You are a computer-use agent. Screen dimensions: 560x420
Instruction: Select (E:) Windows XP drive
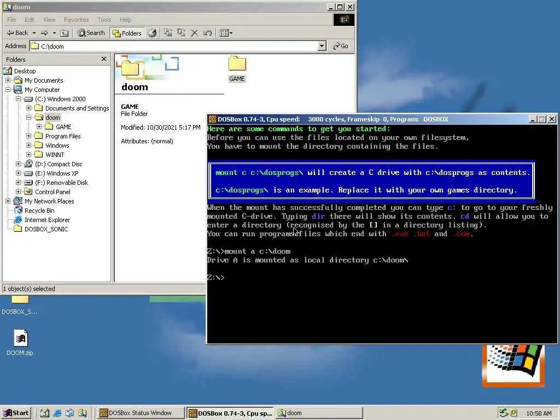(x=56, y=173)
